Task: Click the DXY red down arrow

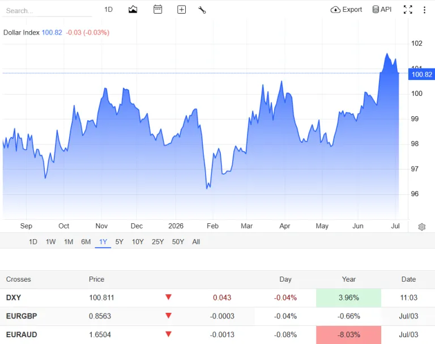Action: click(x=168, y=297)
